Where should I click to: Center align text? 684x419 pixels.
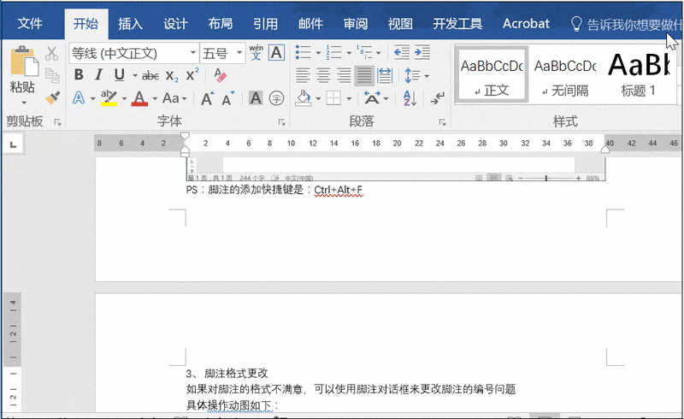(323, 75)
